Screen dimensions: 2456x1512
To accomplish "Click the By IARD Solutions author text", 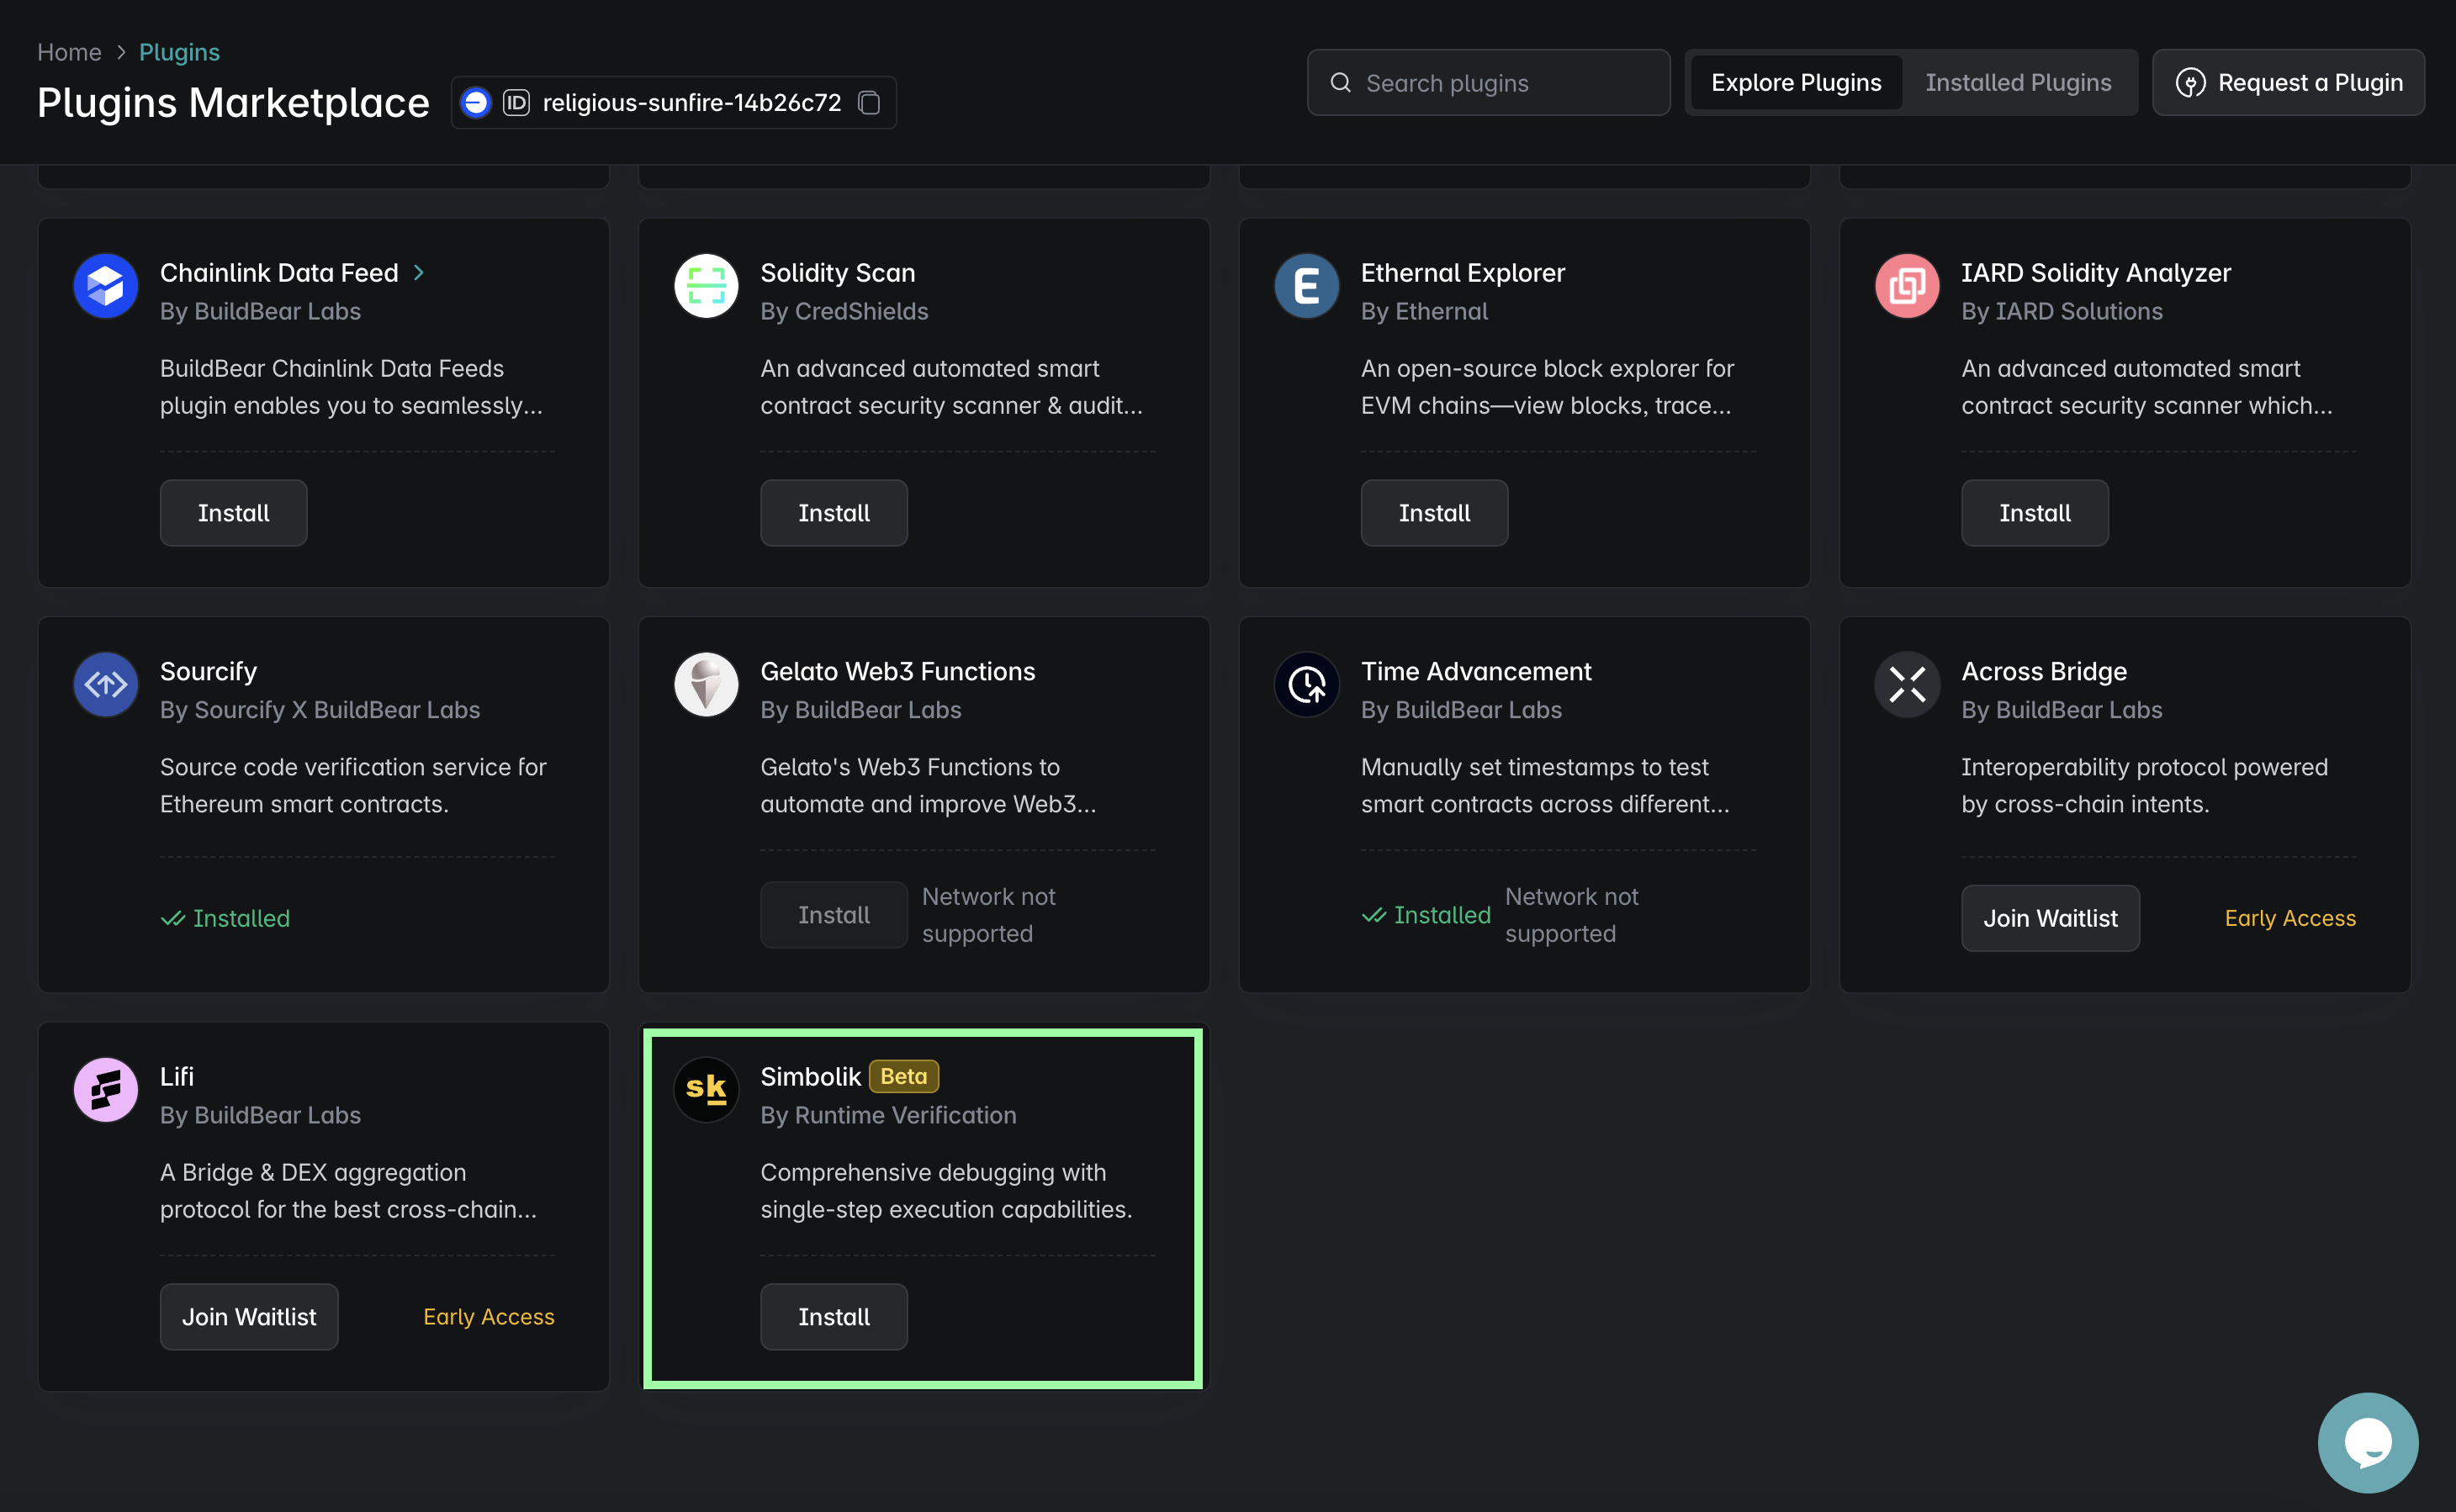I will 2062,311.
